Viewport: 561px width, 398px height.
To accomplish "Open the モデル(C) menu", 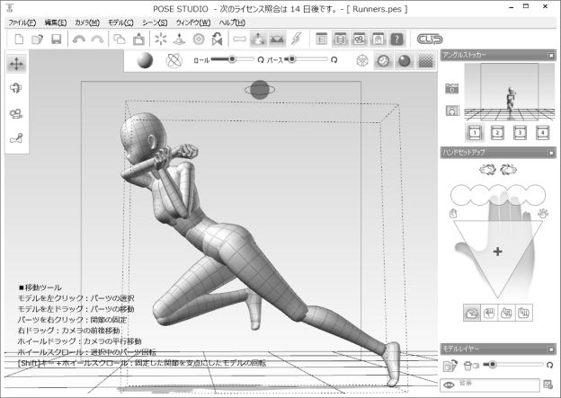I will click(120, 22).
